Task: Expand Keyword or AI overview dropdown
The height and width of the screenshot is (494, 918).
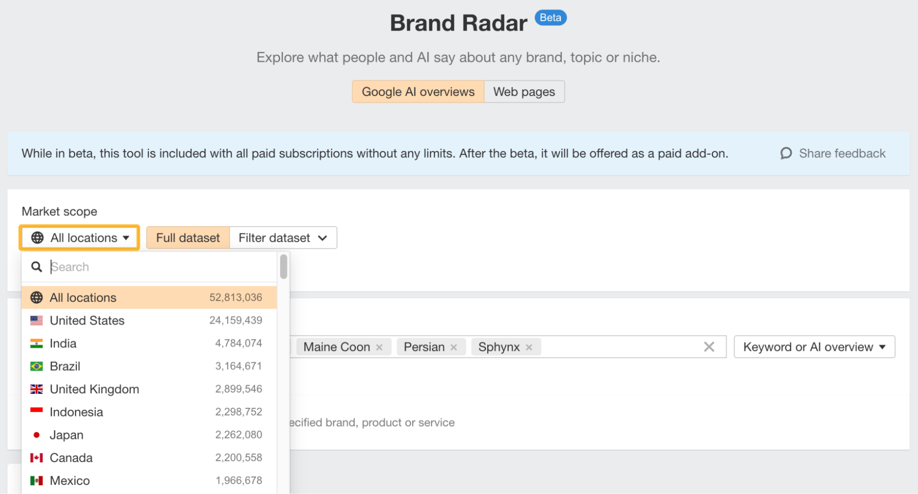Action: [814, 347]
